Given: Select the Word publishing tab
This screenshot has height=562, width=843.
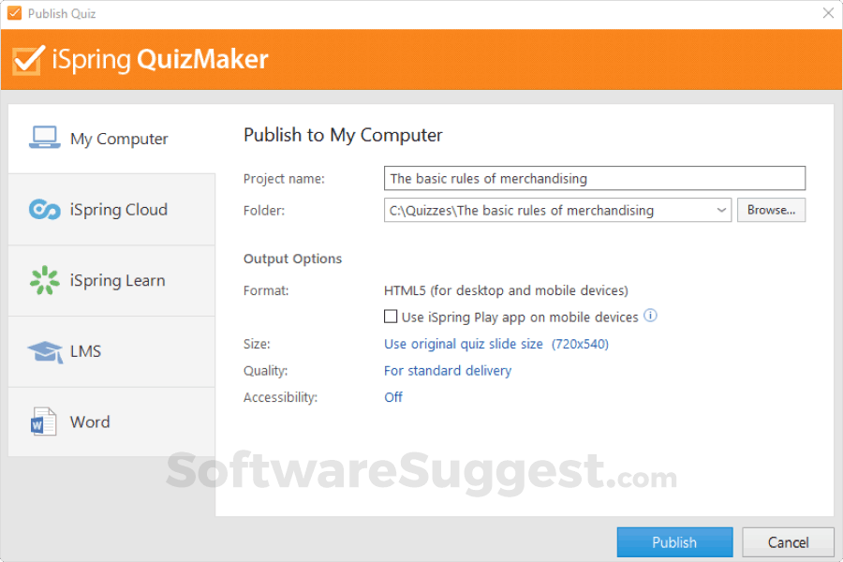Looking at the screenshot, I should pyautogui.click(x=90, y=421).
